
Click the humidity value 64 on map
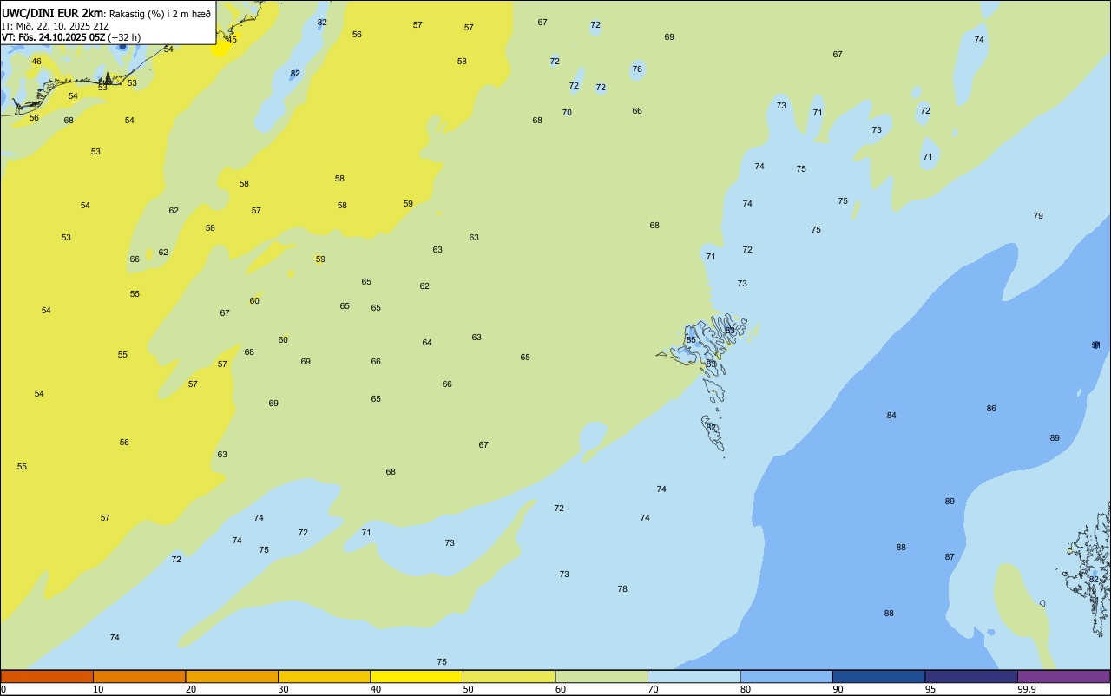click(x=427, y=343)
